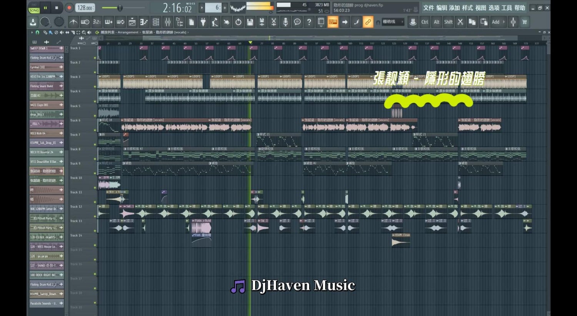Open the 工具 menu

pos(507,7)
